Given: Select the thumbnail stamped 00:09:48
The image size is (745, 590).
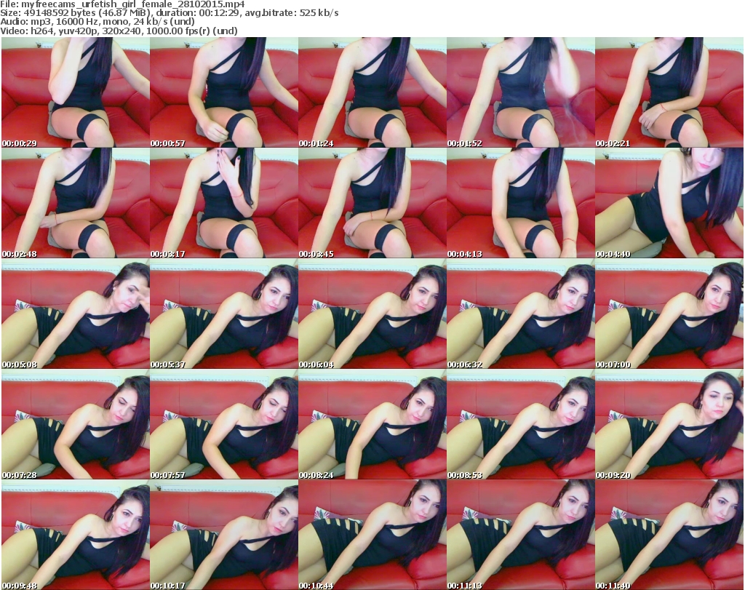Looking at the screenshot, I should coord(76,535).
